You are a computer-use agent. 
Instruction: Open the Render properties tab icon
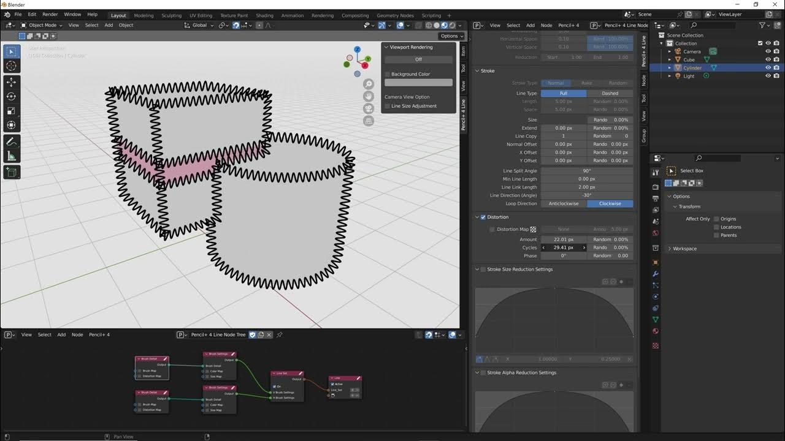(x=656, y=187)
